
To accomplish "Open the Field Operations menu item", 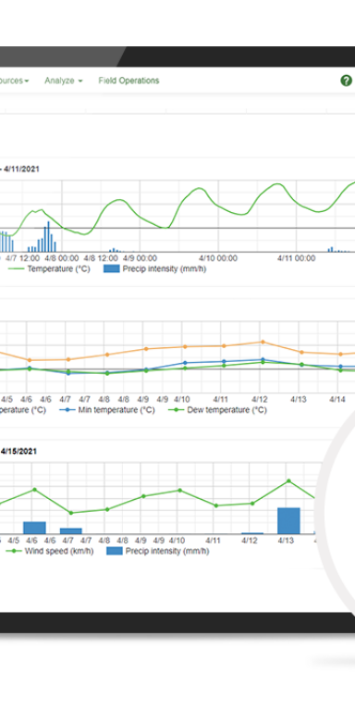I will pyautogui.click(x=129, y=81).
